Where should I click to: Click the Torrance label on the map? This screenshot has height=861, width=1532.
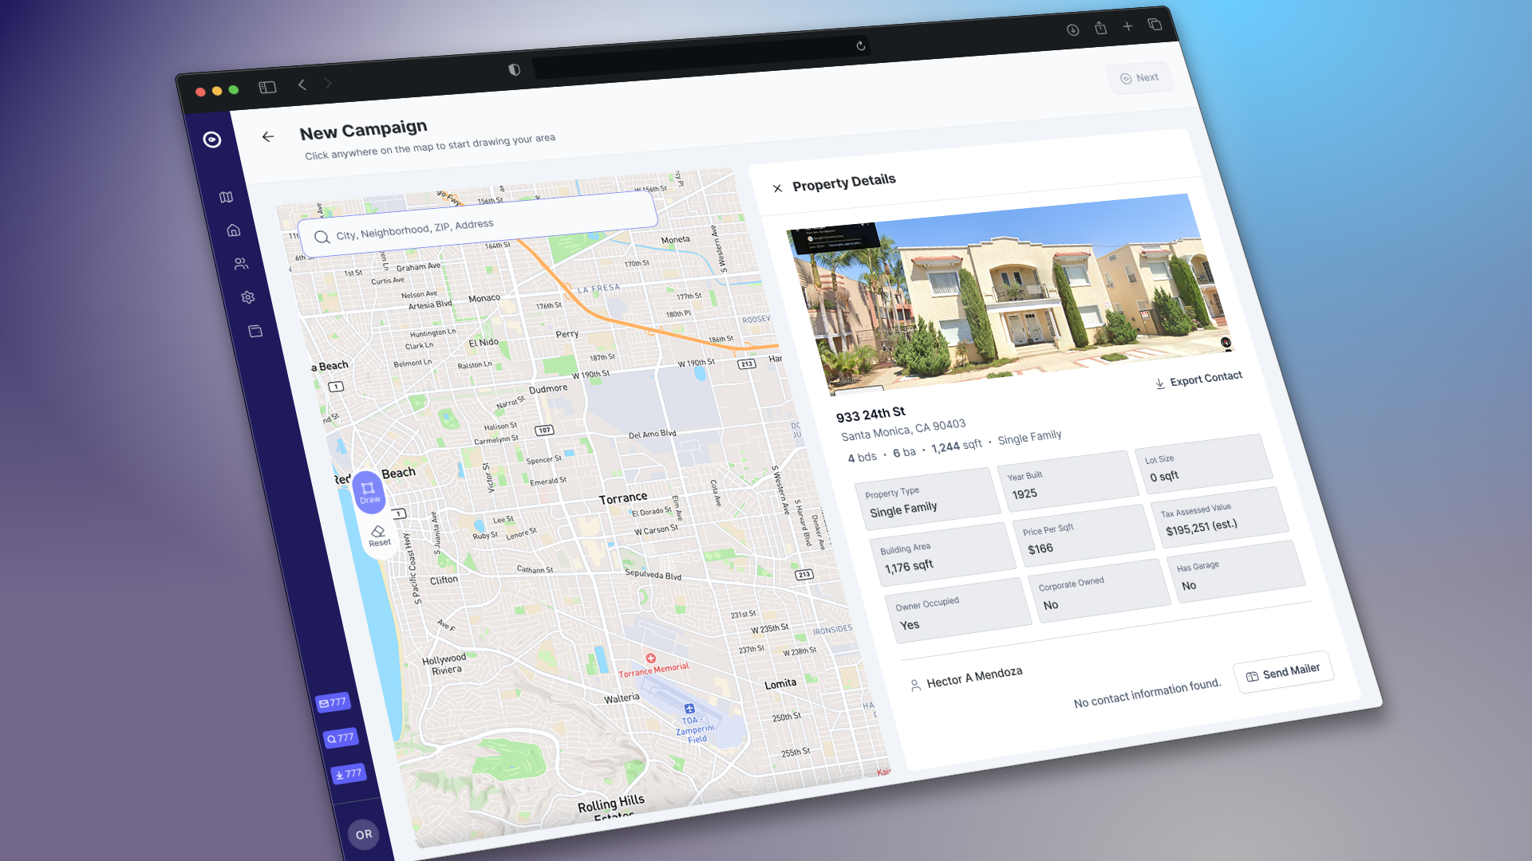[623, 498]
